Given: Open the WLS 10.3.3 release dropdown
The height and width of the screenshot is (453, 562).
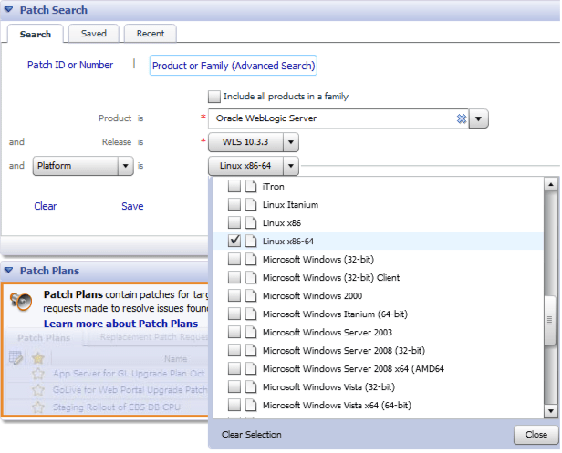Looking at the screenshot, I should coord(290,142).
